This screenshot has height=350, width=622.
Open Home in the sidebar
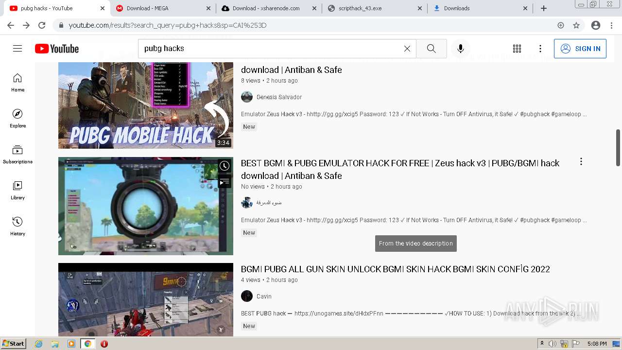pos(17,83)
